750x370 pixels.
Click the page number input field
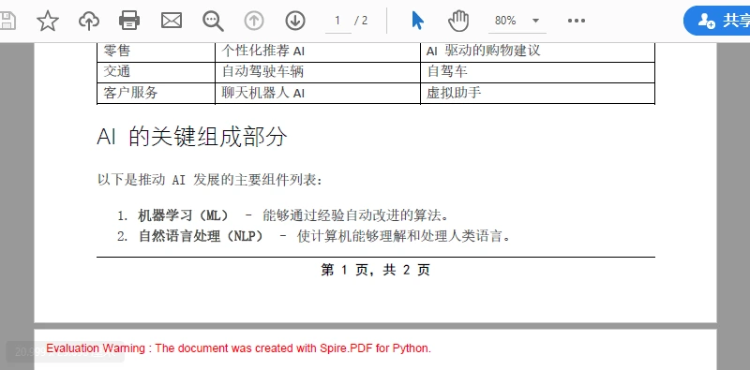pyautogui.click(x=338, y=21)
